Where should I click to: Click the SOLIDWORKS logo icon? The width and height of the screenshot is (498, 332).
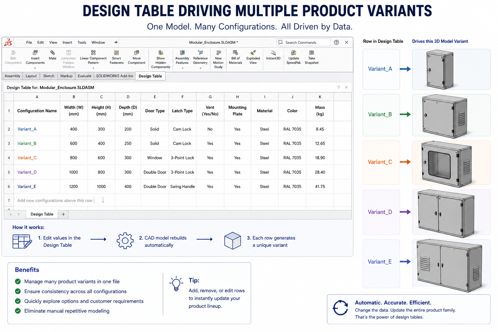point(8,42)
